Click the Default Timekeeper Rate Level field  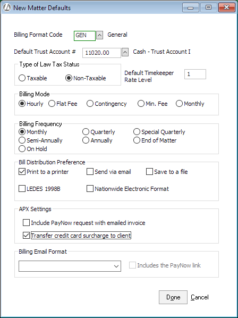[195, 74]
